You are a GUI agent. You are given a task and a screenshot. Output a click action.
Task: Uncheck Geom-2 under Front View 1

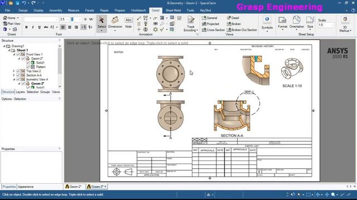pos(23,58)
